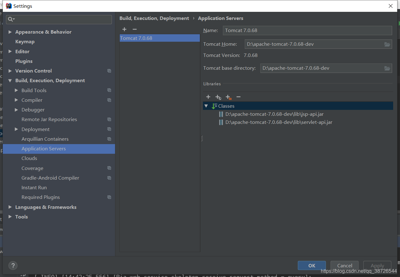Click project-level icon beside Deployment

[x=109, y=129]
